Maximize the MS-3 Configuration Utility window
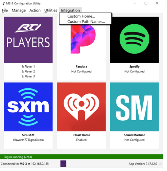 [146, 3]
